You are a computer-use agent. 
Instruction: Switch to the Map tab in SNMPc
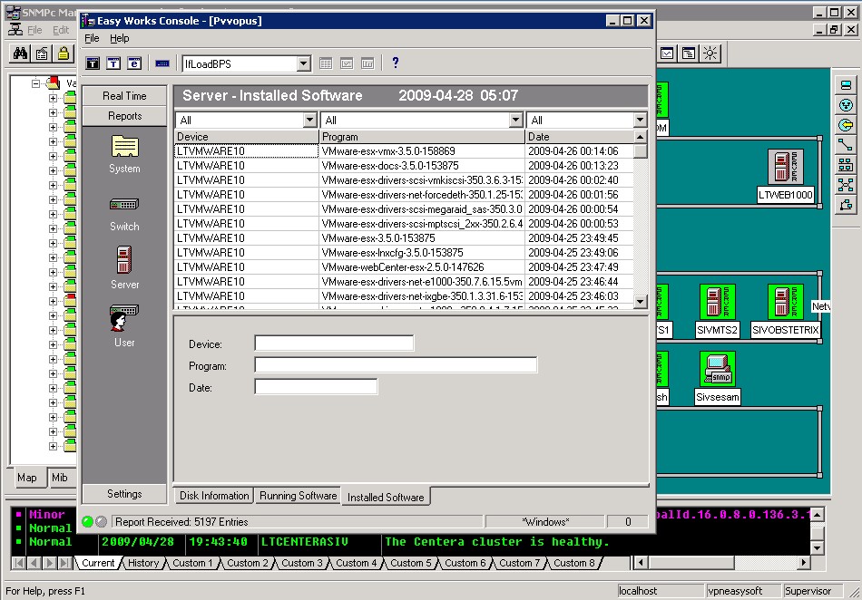point(27,478)
